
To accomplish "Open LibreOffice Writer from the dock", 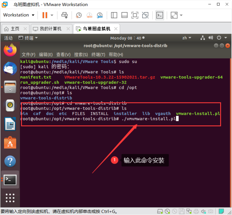I will point(10,124).
